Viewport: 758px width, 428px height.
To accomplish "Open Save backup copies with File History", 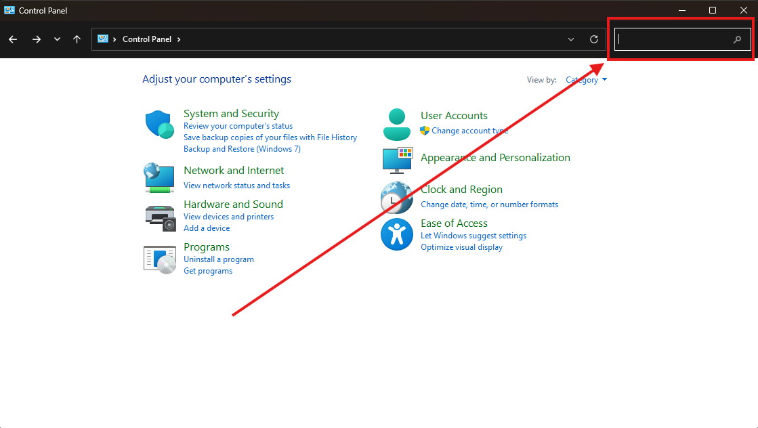I will (270, 137).
